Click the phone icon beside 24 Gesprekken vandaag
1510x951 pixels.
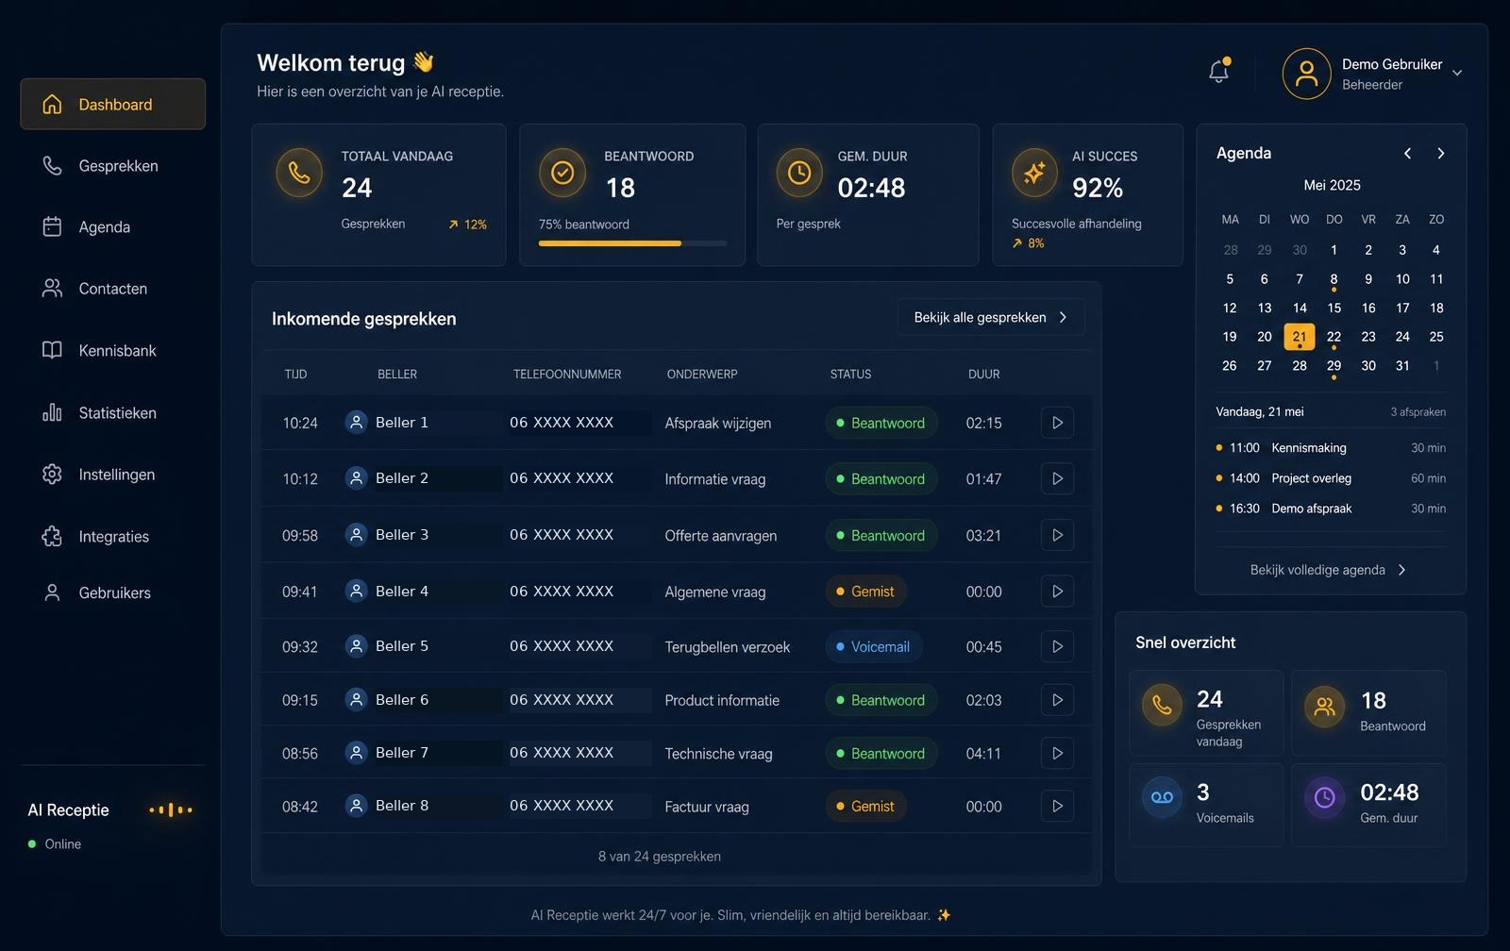pyautogui.click(x=1162, y=706)
